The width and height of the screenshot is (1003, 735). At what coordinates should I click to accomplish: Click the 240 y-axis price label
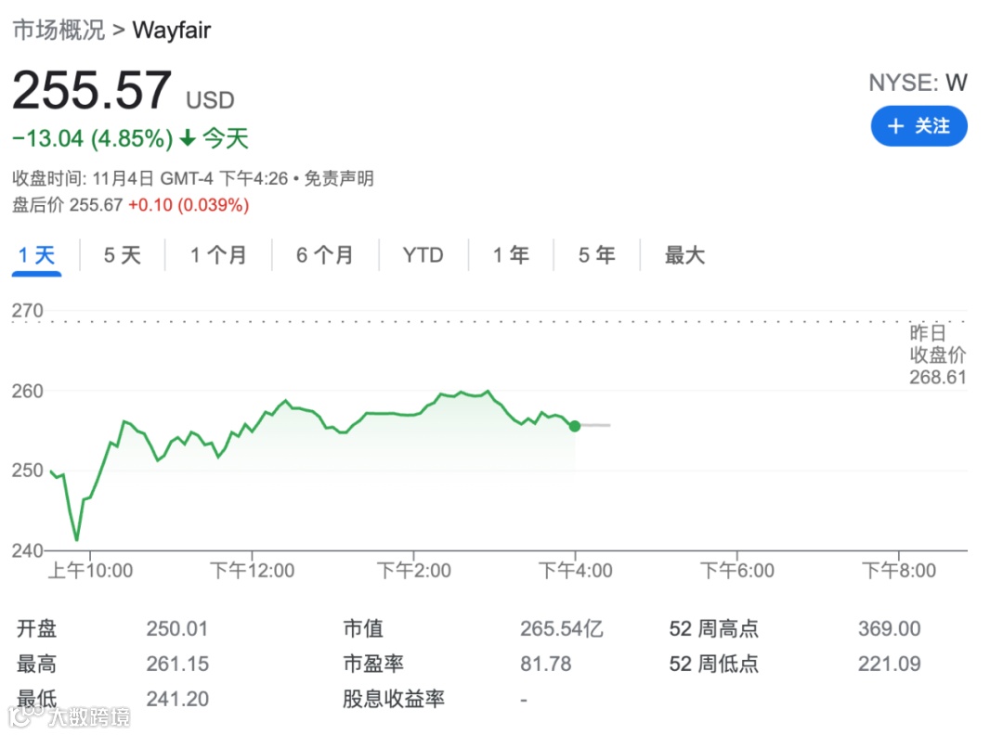(28, 550)
